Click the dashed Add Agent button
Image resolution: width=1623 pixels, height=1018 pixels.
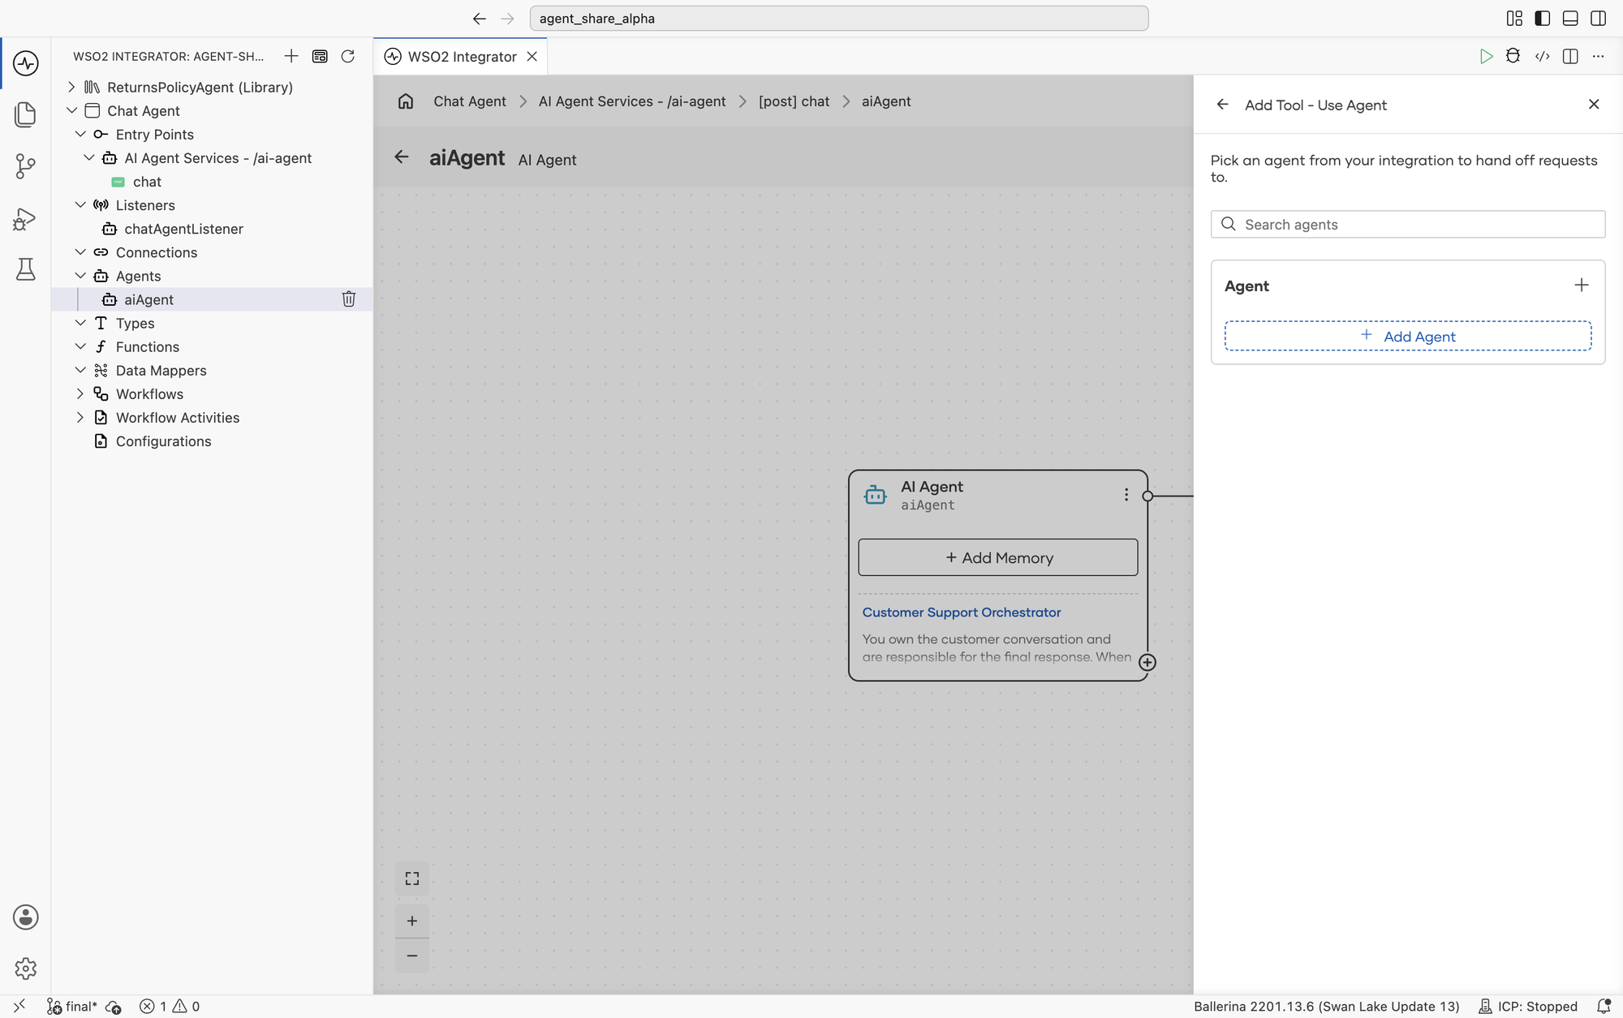[1408, 336]
